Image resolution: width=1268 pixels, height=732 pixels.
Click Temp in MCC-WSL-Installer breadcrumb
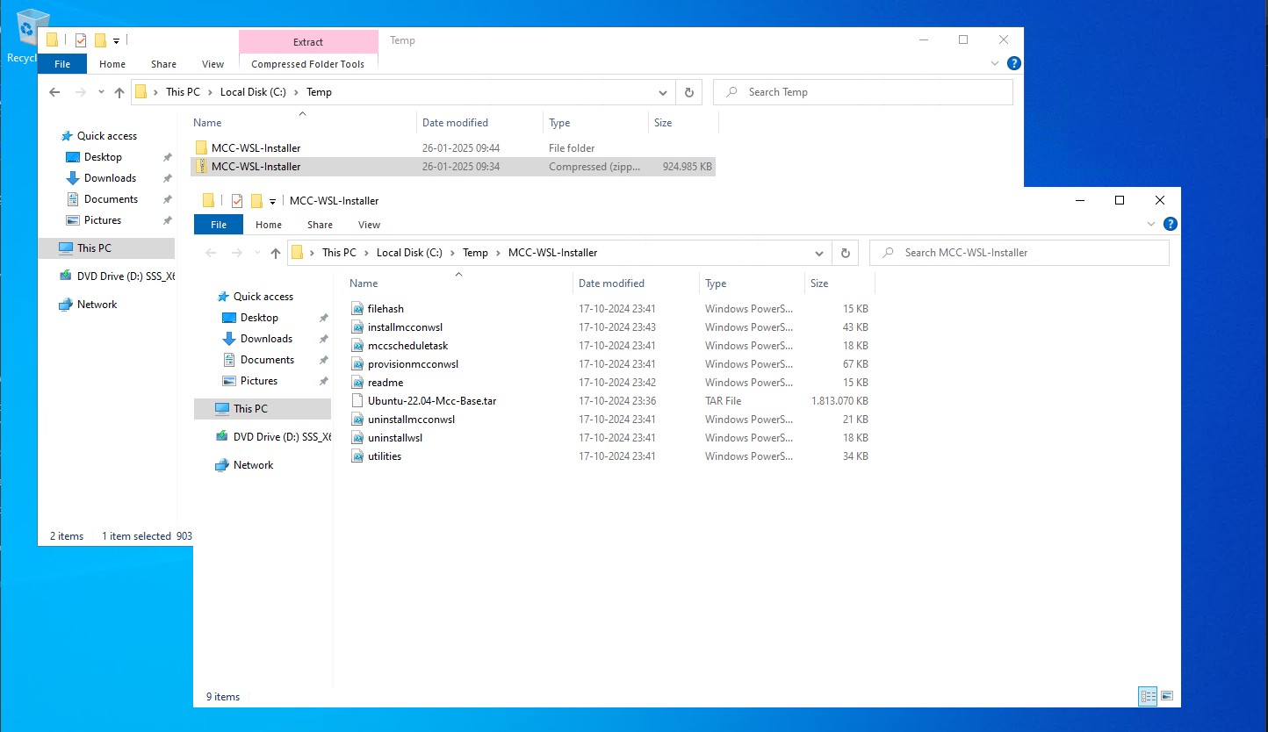point(475,253)
